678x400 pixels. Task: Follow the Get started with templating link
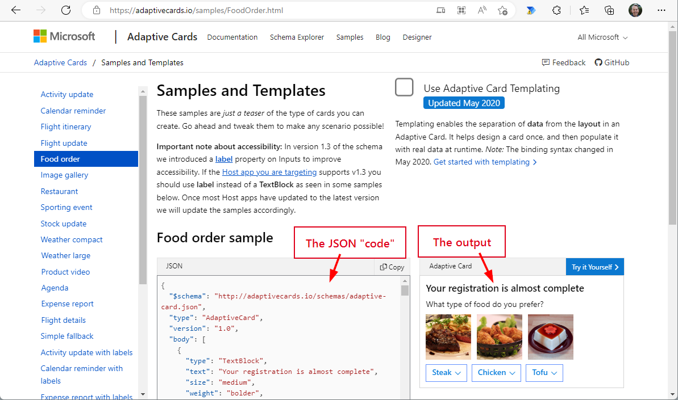click(482, 162)
